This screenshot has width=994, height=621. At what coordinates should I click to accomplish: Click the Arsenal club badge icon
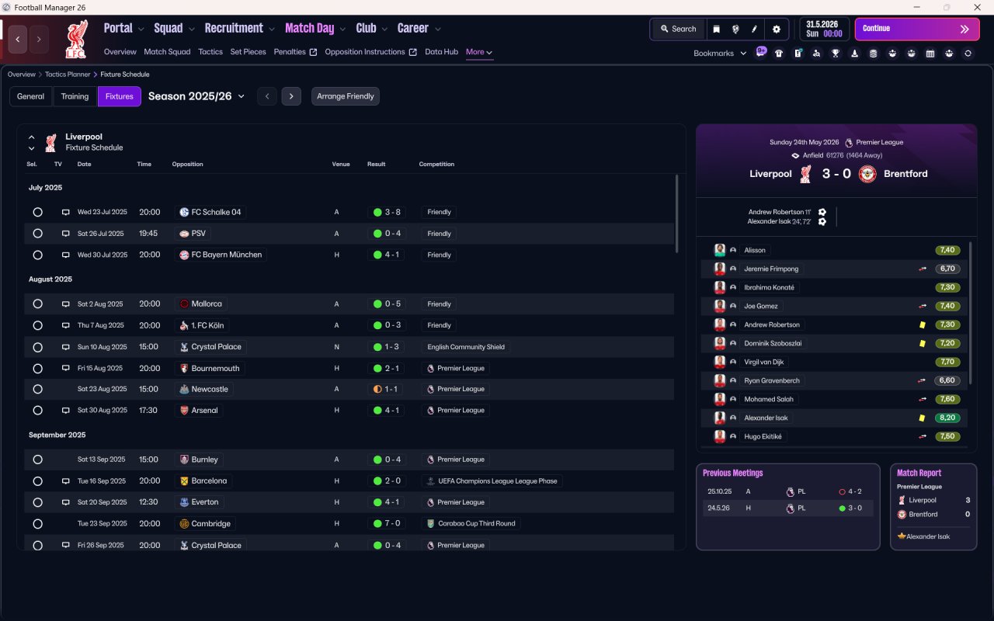[184, 411]
